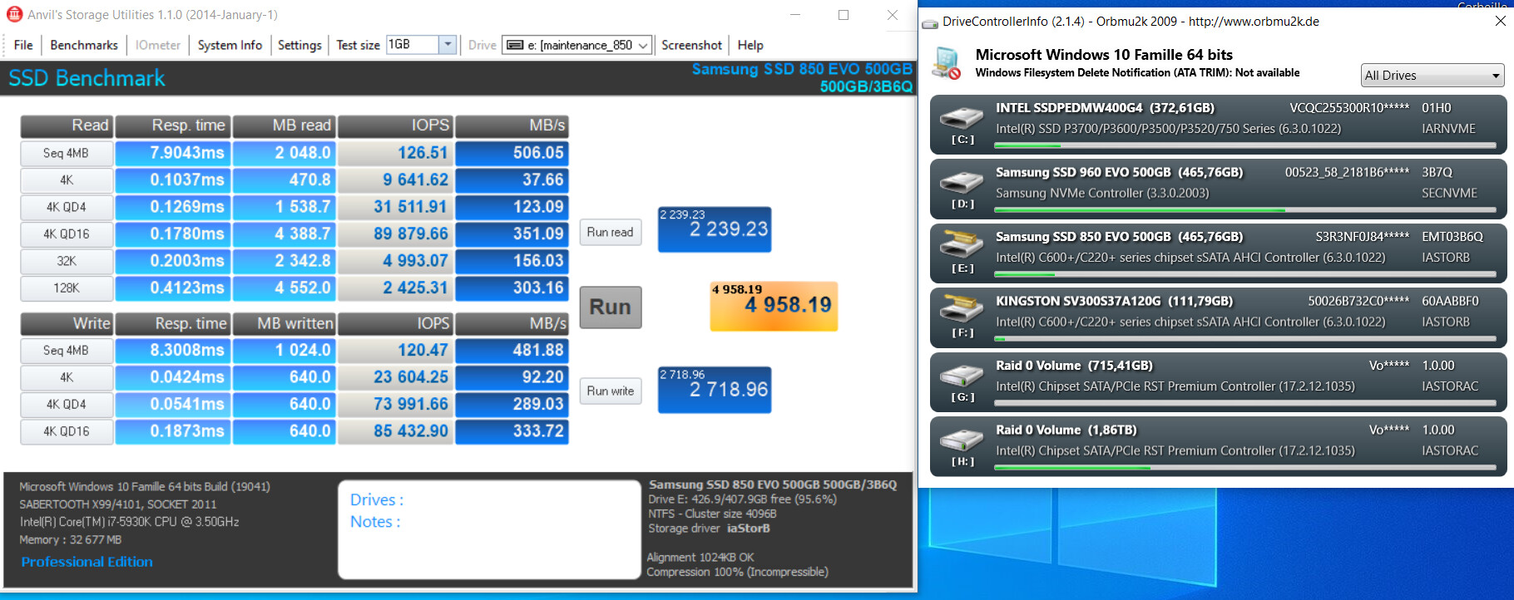Click Compression 100% (Incompressible) text
This screenshot has width=1514, height=600.
click(737, 572)
